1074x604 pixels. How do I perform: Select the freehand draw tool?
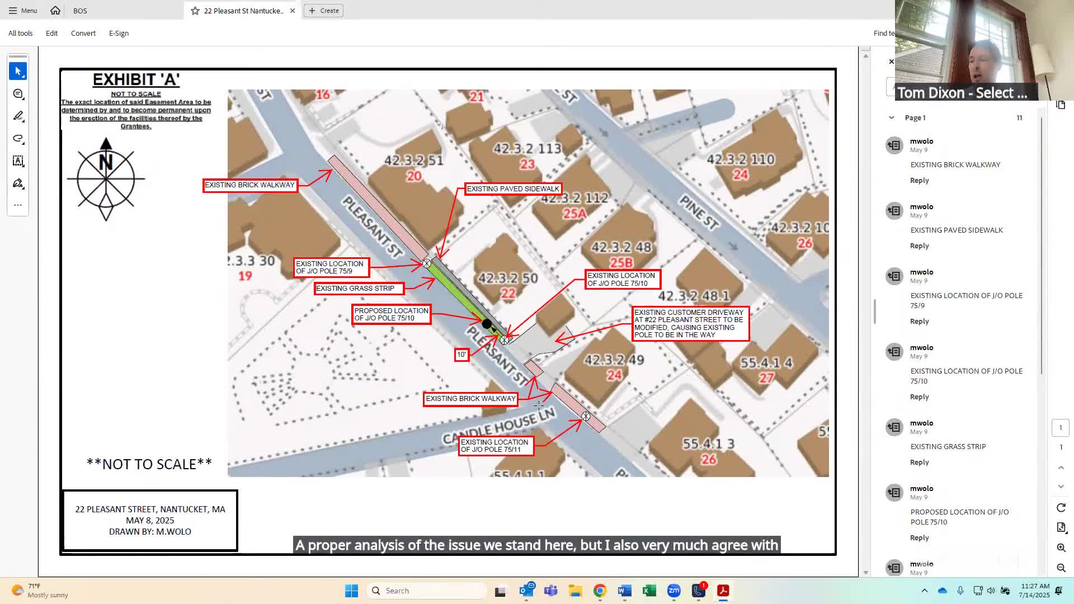pyautogui.click(x=18, y=139)
